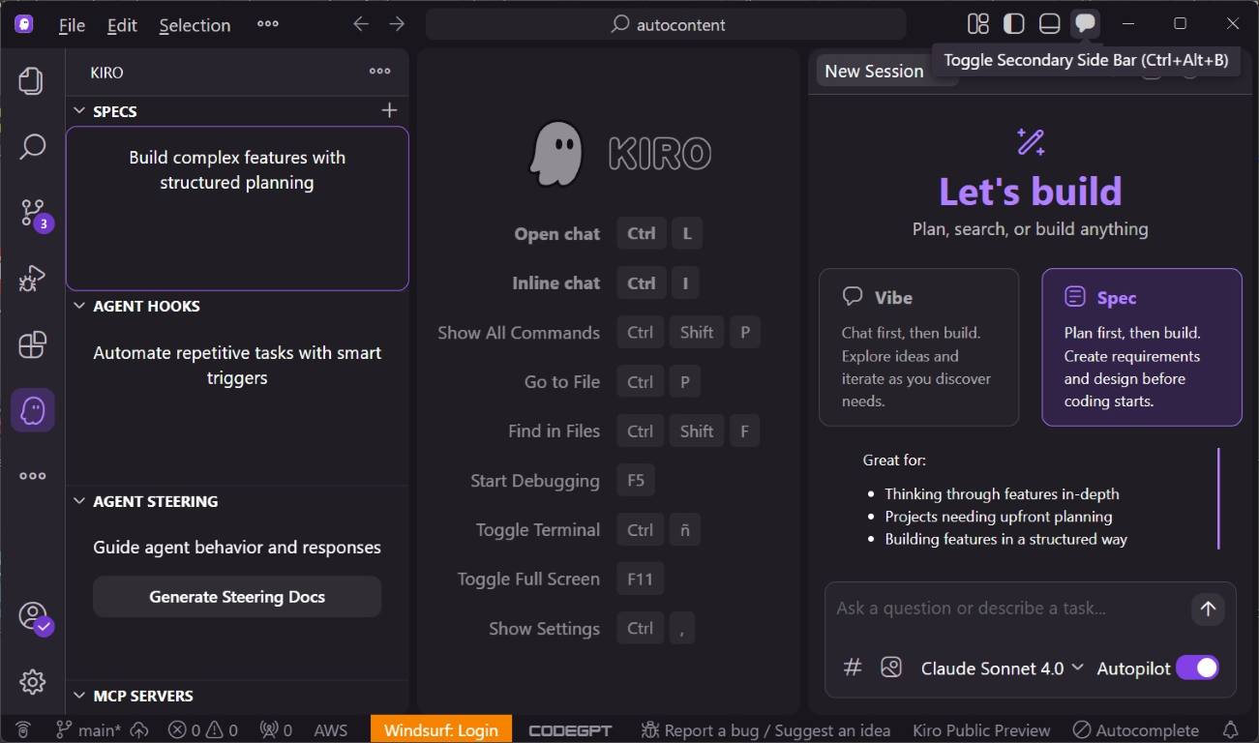Toggle Autocomplete in the status bar
The height and width of the screenshot is (743, 1259).
click(1135, 730)
